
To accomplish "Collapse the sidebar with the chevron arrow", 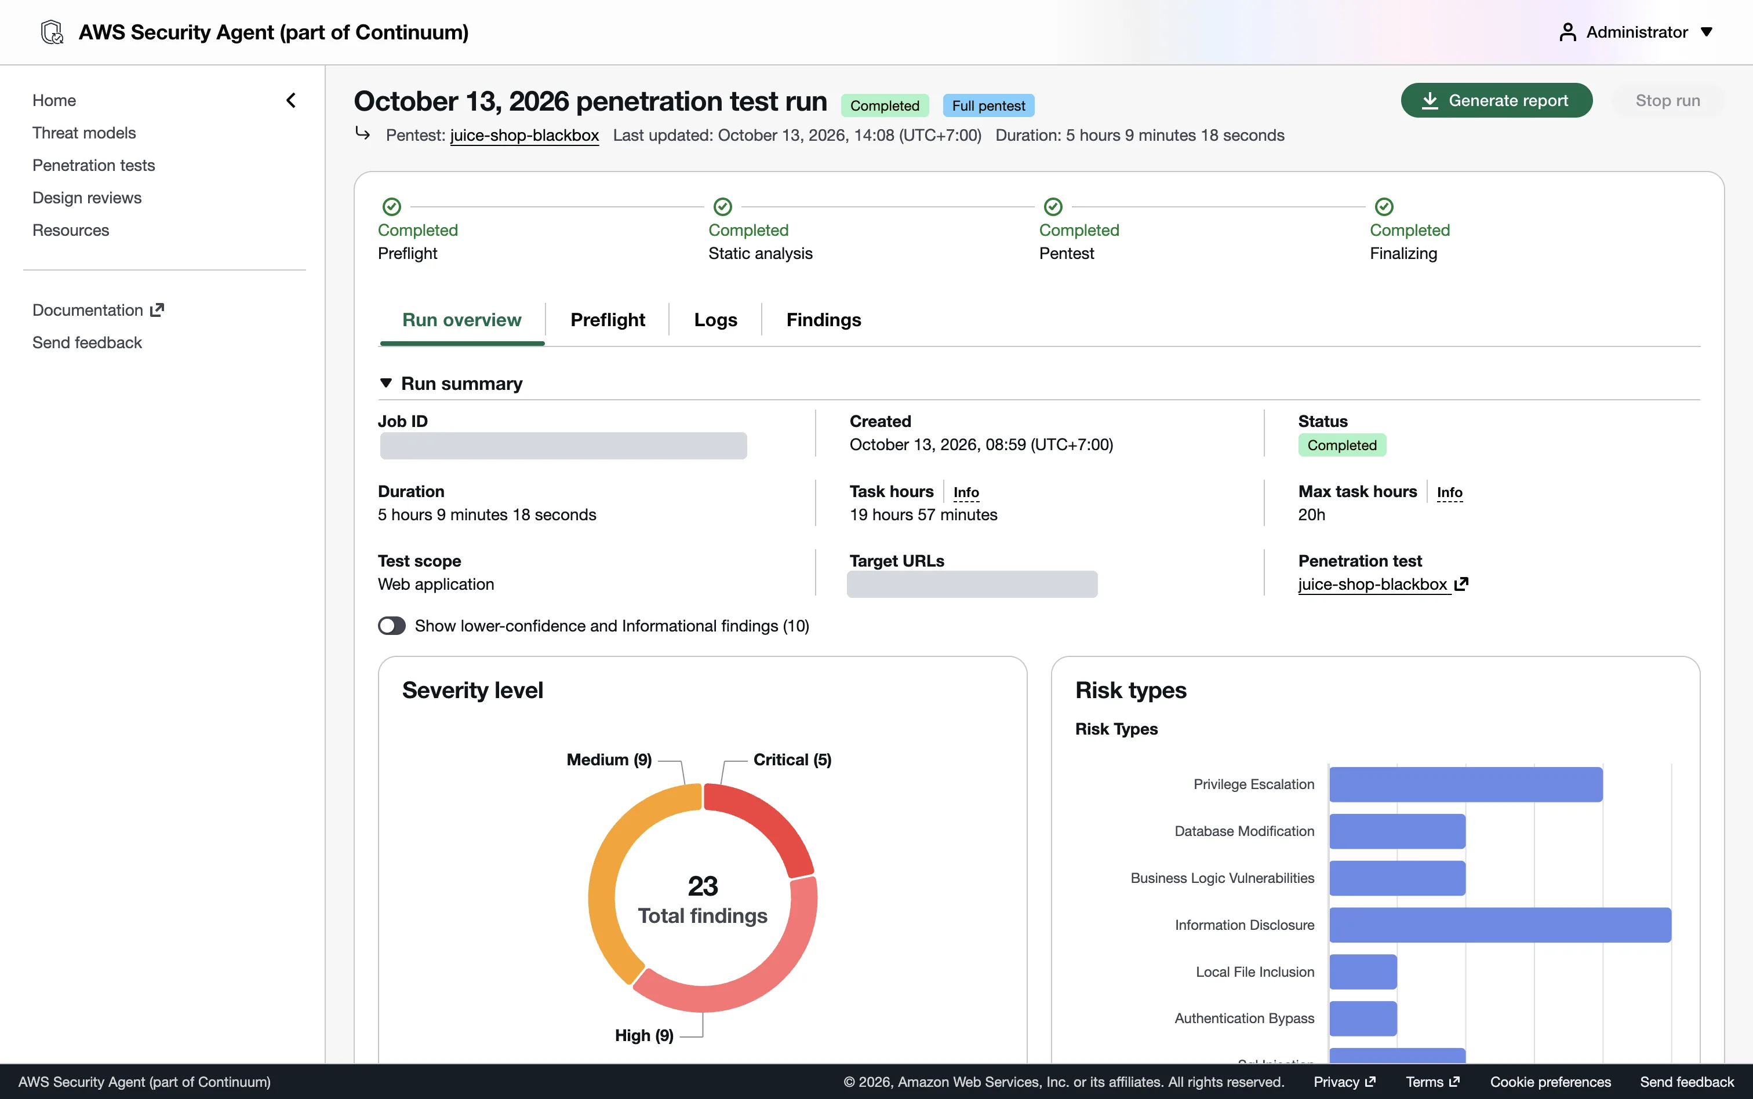I will pos(291,100).
